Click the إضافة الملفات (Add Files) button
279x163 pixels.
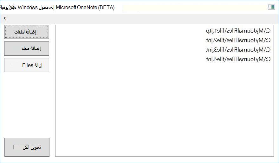pyautogui.click(x=27, y=32)
